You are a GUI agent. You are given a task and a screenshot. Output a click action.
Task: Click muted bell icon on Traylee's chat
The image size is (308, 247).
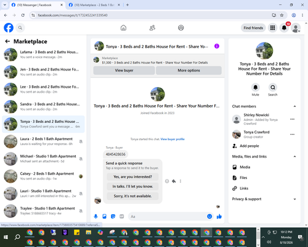(81, 211)
